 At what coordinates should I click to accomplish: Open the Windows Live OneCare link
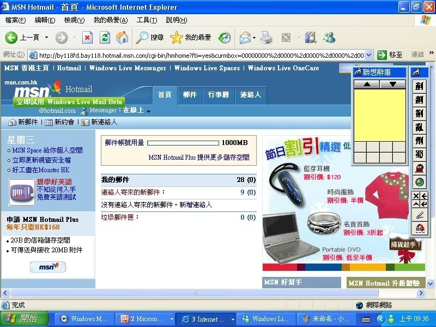tap(283, 68)
